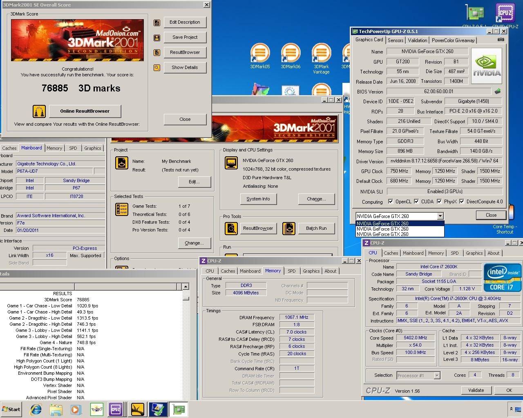Click Change button under Display settings
Screen dimensions: 523x418
(316, 199)
